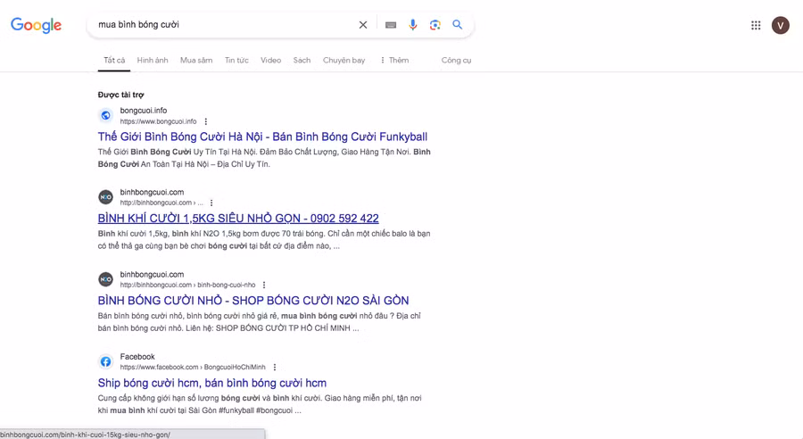Click the blue magnifier search button
This screenshot has height=439, width=803.
pyautogui.click(x=458, y=25)
